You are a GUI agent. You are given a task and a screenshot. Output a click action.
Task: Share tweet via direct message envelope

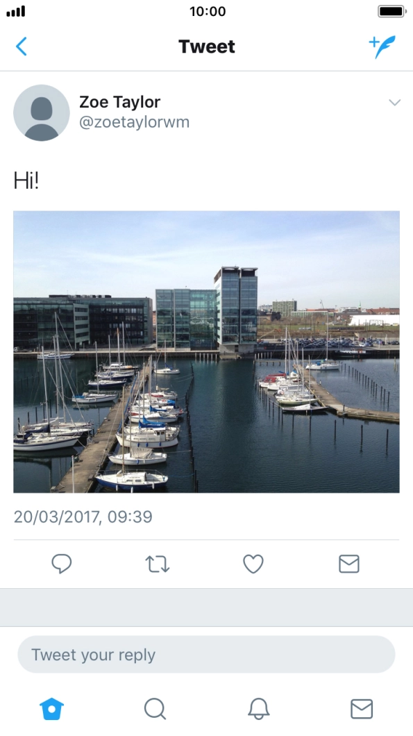(x=349, y=564)
